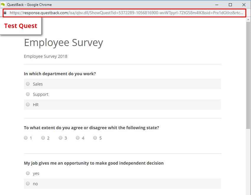This screenshot has height=195, width=251.
Task: Click the padlock icon in address bar
Action: click(5, 13)
